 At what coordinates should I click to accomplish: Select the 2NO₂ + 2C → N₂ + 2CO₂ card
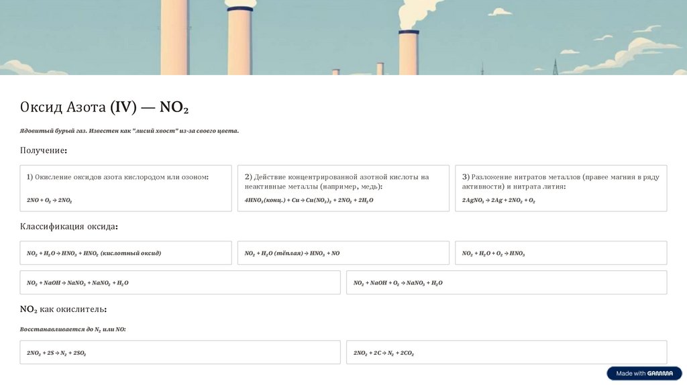(507, 352)
